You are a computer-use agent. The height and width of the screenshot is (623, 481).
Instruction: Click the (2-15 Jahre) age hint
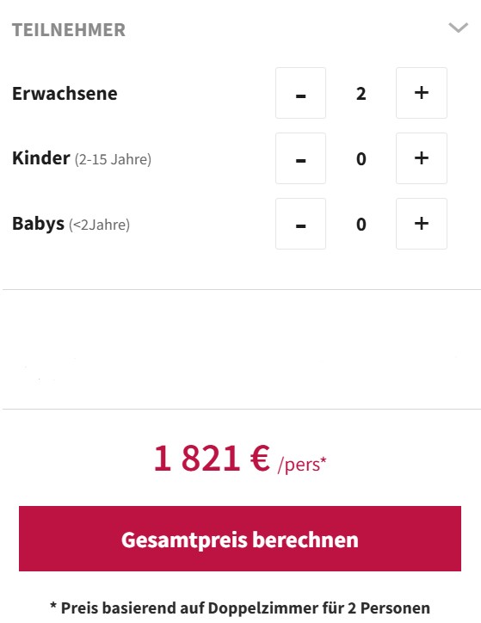[x=114, y=159]
